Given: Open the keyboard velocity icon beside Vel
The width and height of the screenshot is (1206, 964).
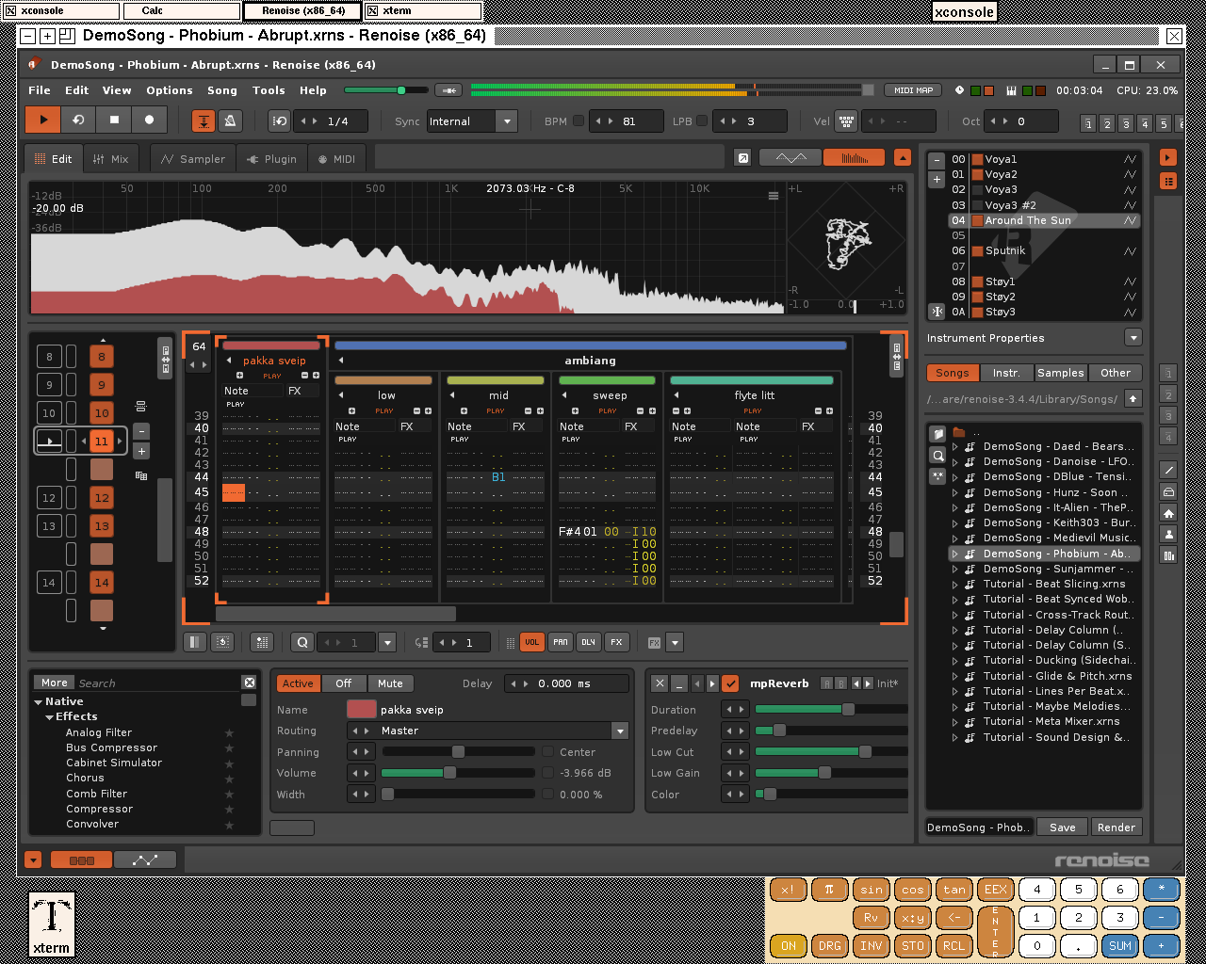Looking at the screenshot, I should 846,121.
